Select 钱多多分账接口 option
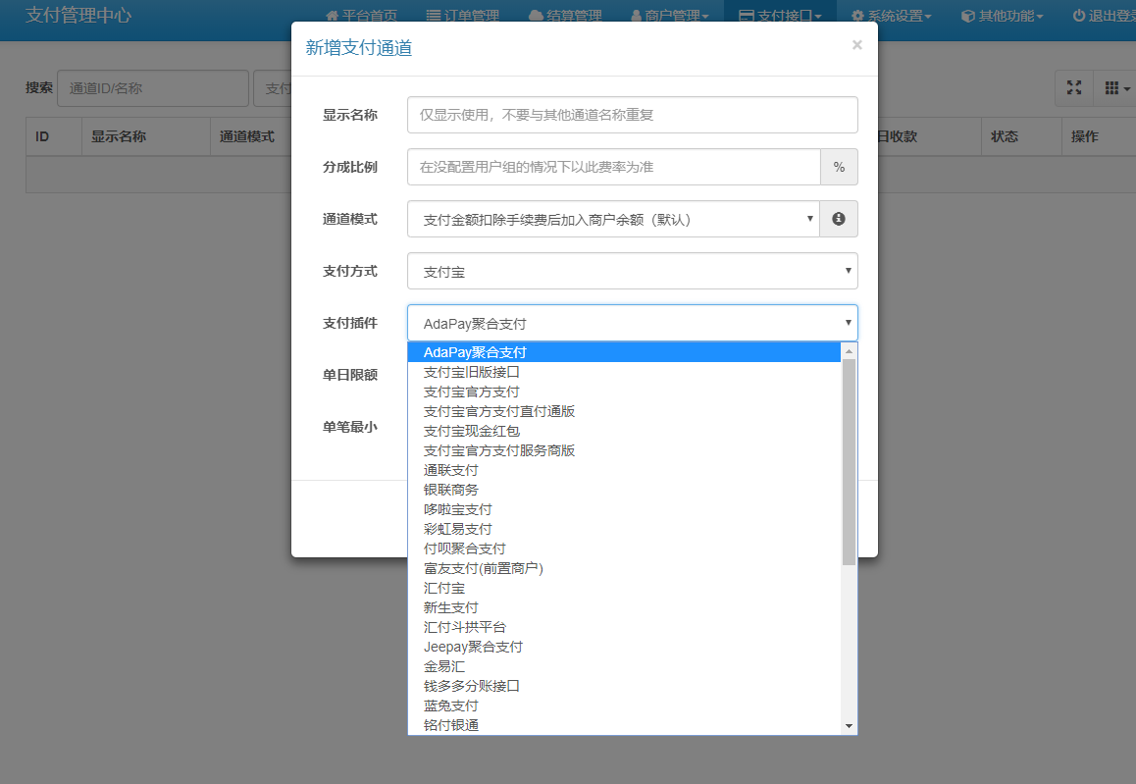 coord(624,686)
